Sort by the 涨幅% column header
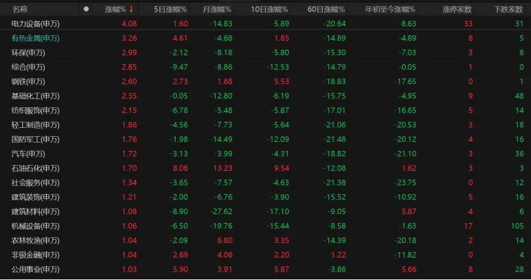 pyautogui.click(x=115, y=10)
